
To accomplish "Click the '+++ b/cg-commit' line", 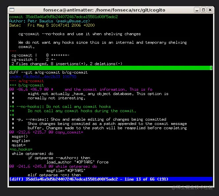I will point(27,85).
